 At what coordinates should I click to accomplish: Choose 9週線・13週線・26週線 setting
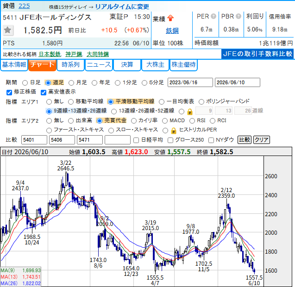pyautogui.click(x=49, y=112)
